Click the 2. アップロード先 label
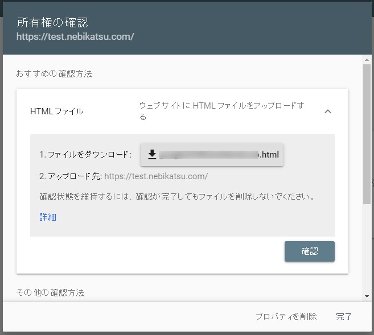Image resolution: width=374 pixels, height=335 pixels. (x=71, y=176)
